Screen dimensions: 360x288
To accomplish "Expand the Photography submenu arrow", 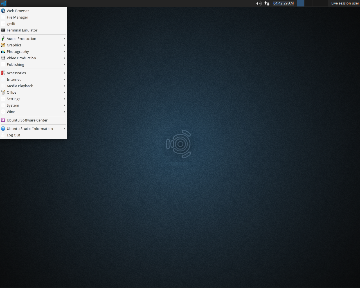I will pos(64,51).
